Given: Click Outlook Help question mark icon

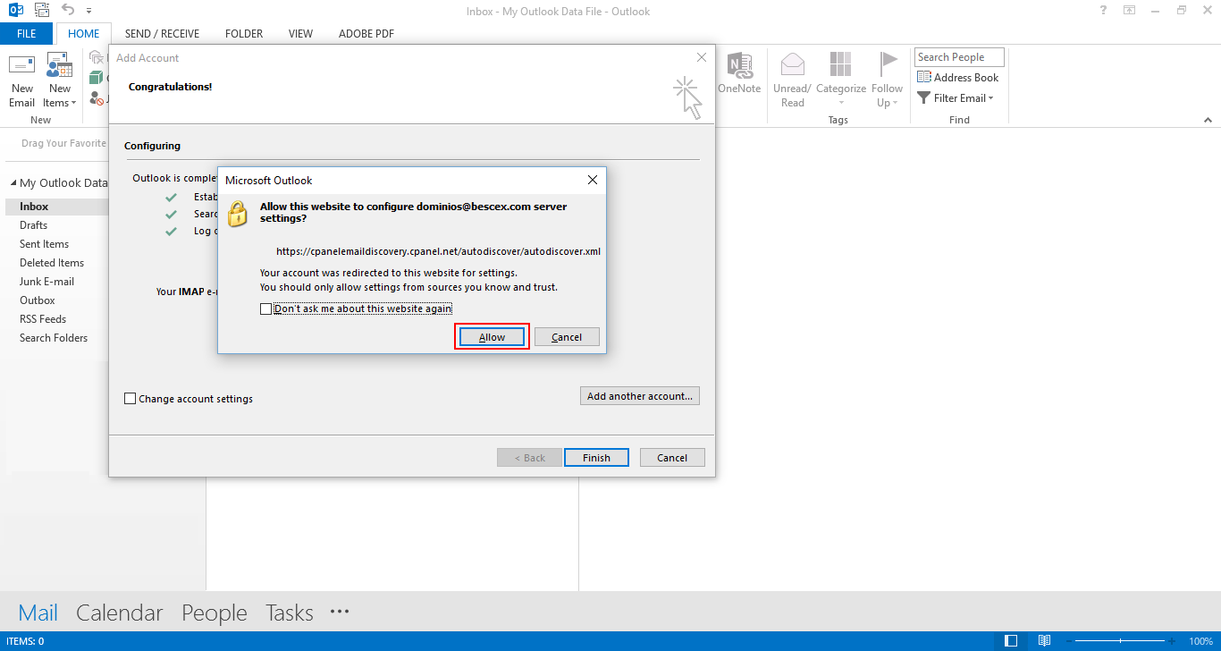Looking at the screenshot, I should point(1104,11).
